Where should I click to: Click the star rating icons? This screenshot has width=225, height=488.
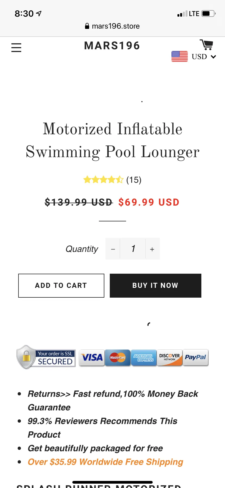pos(104,180)
